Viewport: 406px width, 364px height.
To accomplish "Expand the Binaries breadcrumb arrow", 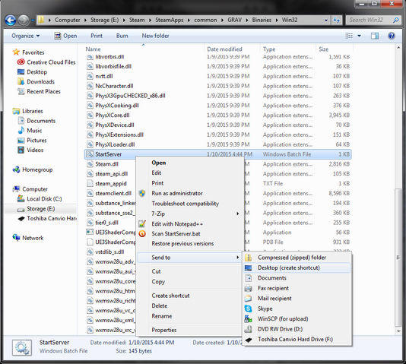I will (x=277, y=21).
